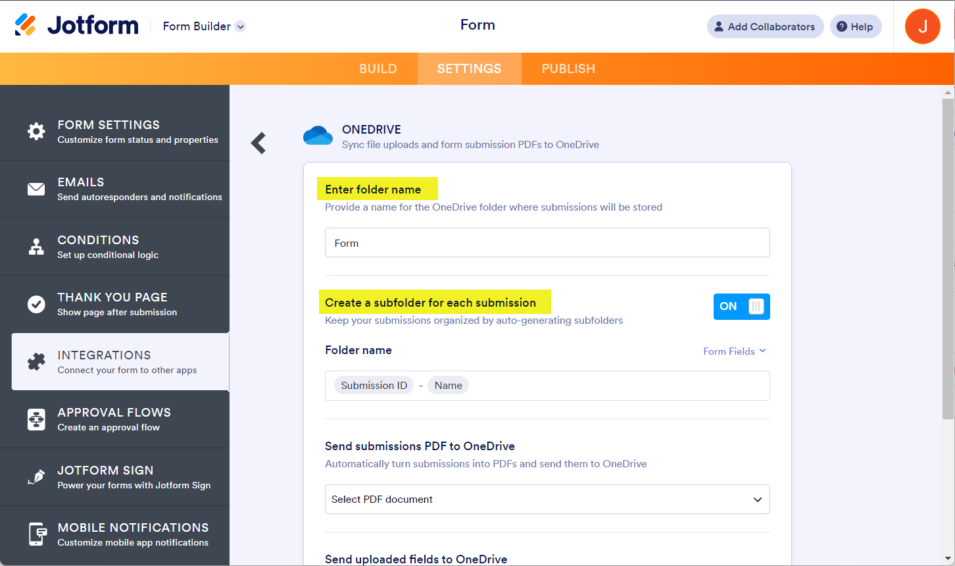Open Jotform Sign pen icon

(36, 477)
